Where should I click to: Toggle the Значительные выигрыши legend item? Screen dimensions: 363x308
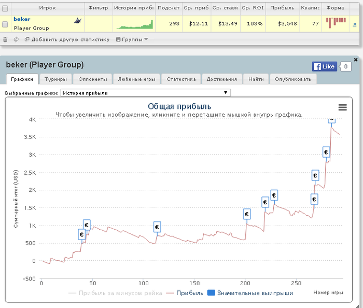click(x=250, y=293)
